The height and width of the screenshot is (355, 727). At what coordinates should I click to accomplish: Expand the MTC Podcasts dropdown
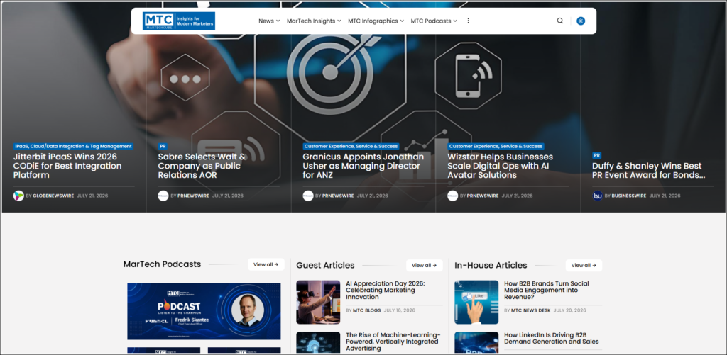click(x=434, y=21)
